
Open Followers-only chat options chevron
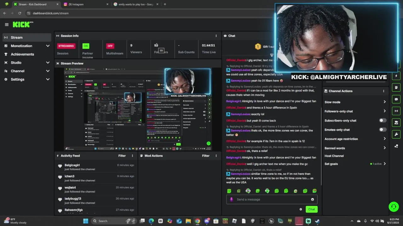point(384,111)
